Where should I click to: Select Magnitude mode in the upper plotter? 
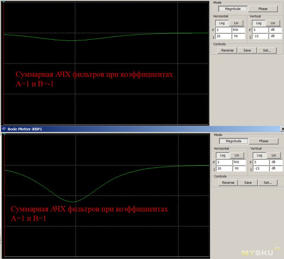[x=233, y=9]
